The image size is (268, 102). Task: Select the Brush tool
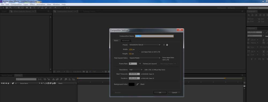point(39,8)
